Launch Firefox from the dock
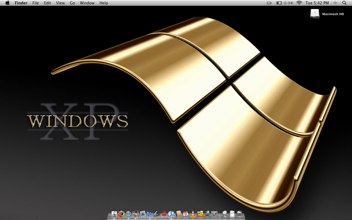 [121, 214]
